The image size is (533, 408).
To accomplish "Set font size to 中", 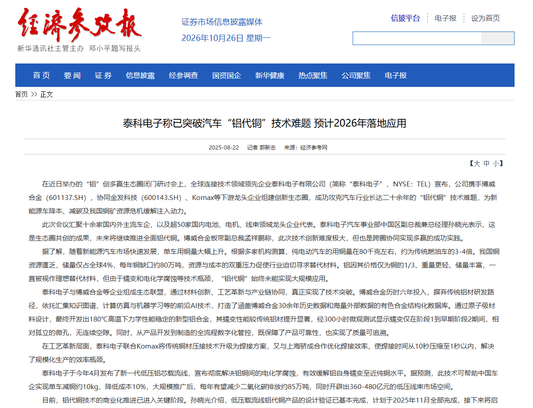I will [x=486, y=163].
